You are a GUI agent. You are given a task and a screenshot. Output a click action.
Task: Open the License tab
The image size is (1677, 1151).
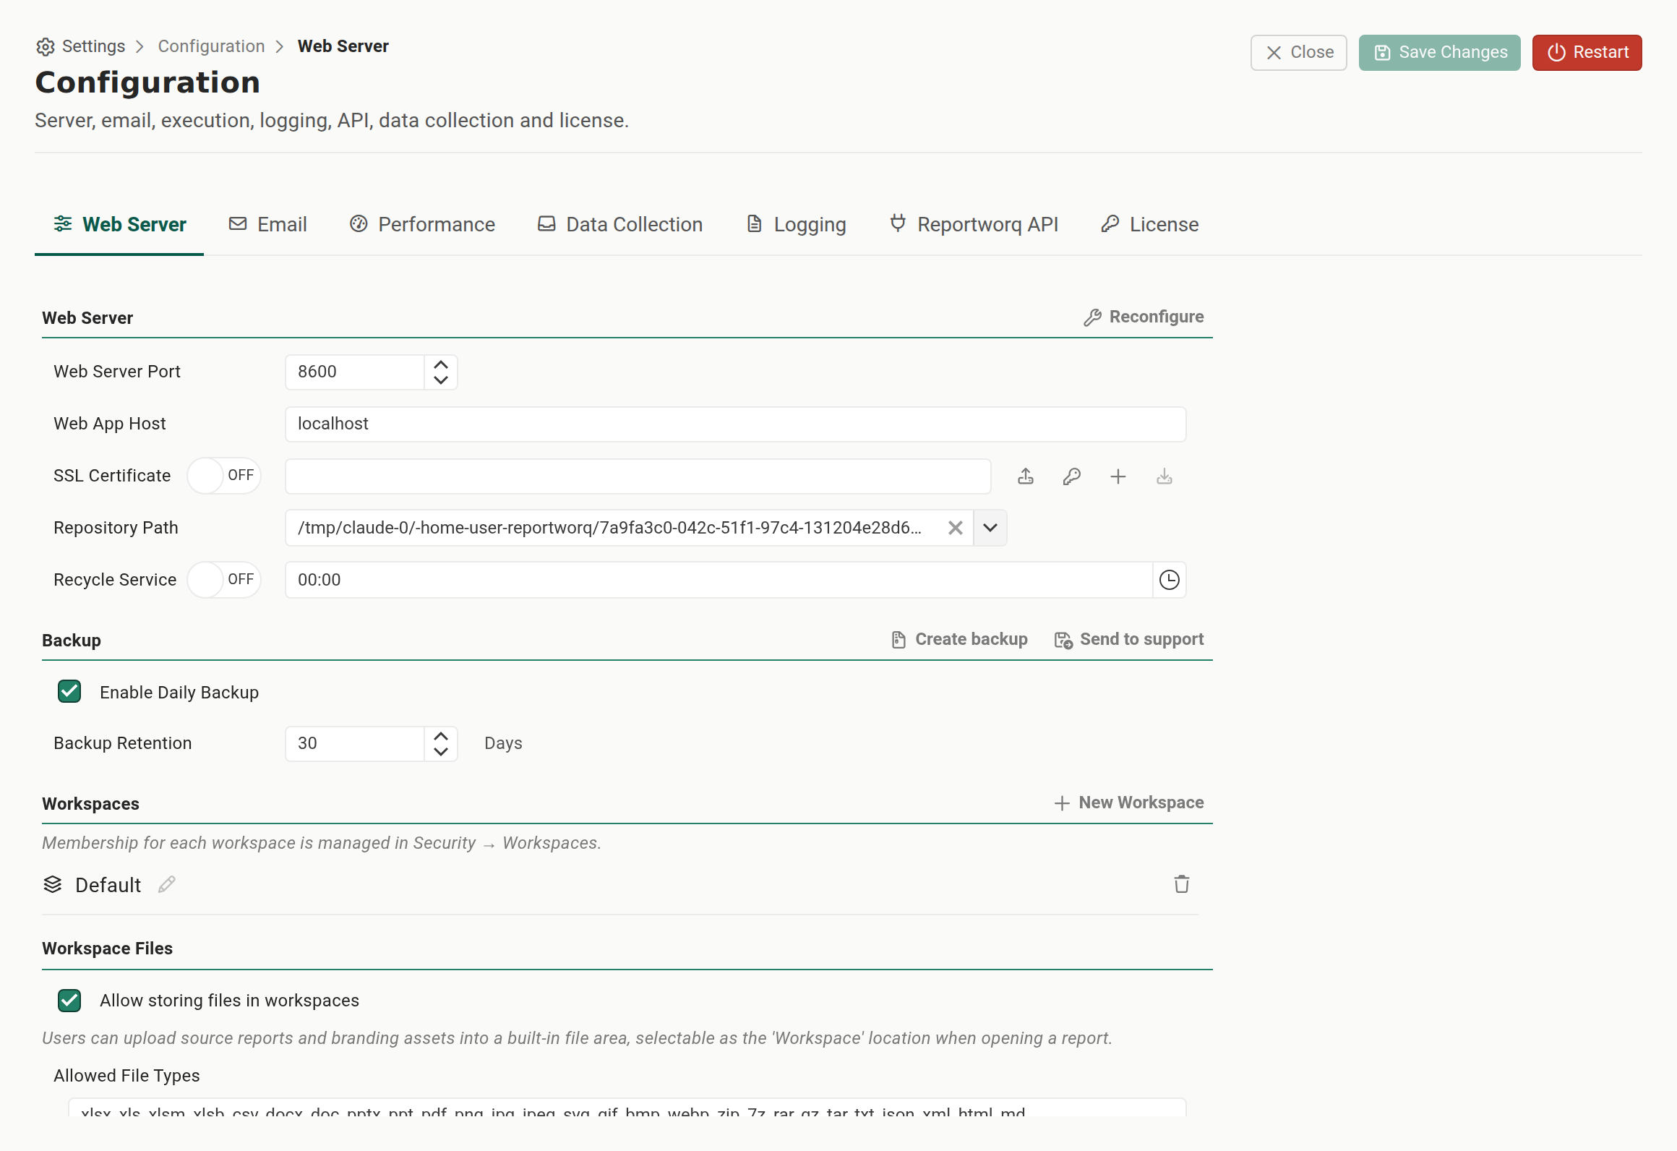click(1149, 225)
